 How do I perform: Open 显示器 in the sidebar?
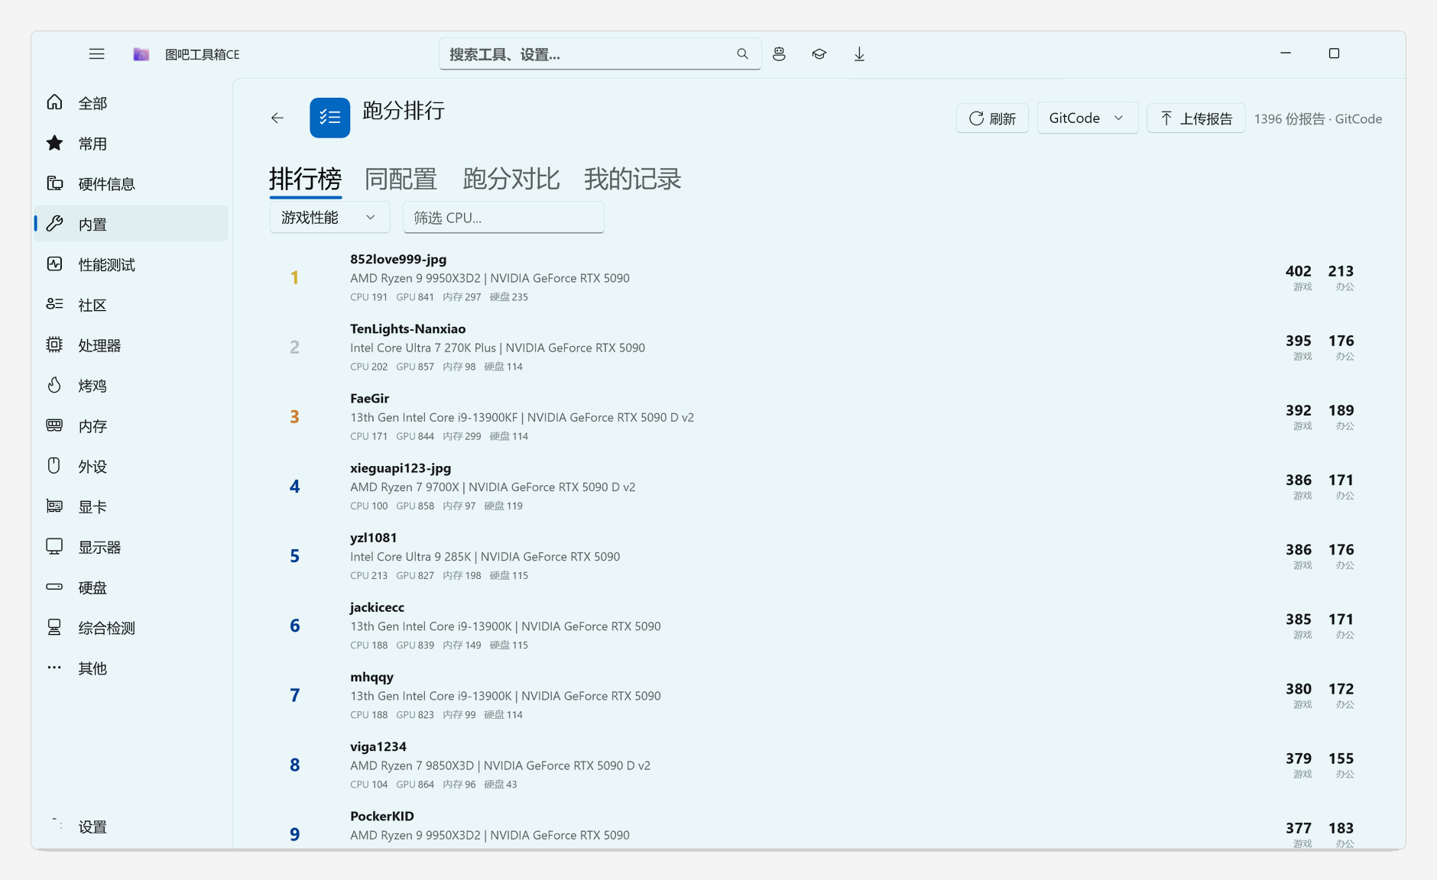[x=131, y=548]
